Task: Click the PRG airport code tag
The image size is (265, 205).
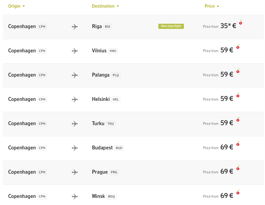Action: tap(114, 172)
